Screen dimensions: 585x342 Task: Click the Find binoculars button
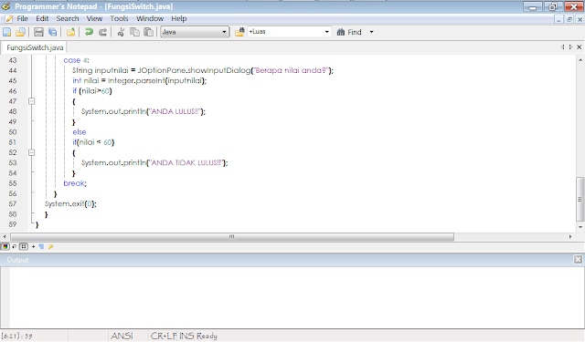pos(349,33)
